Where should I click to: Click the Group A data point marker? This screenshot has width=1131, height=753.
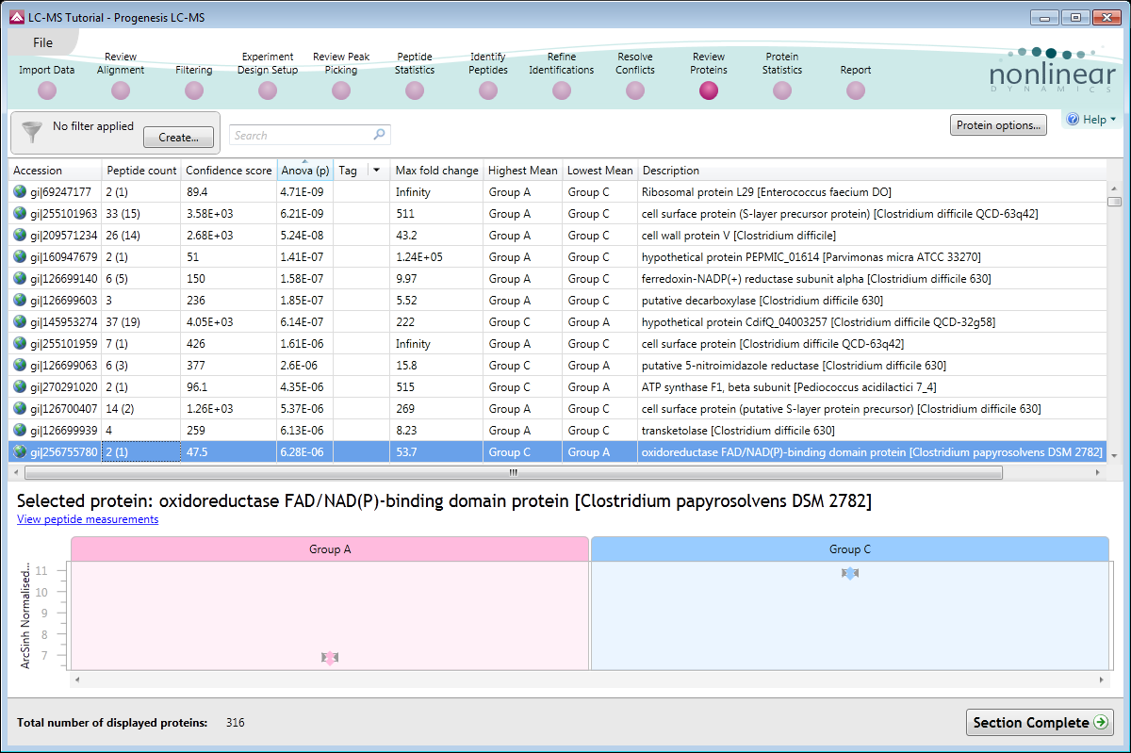click(x=330, y=658)
